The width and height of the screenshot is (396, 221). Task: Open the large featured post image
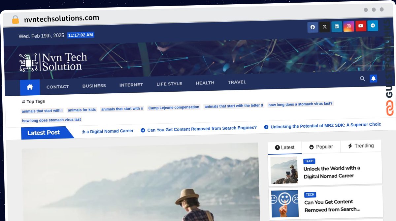point(141,181)
